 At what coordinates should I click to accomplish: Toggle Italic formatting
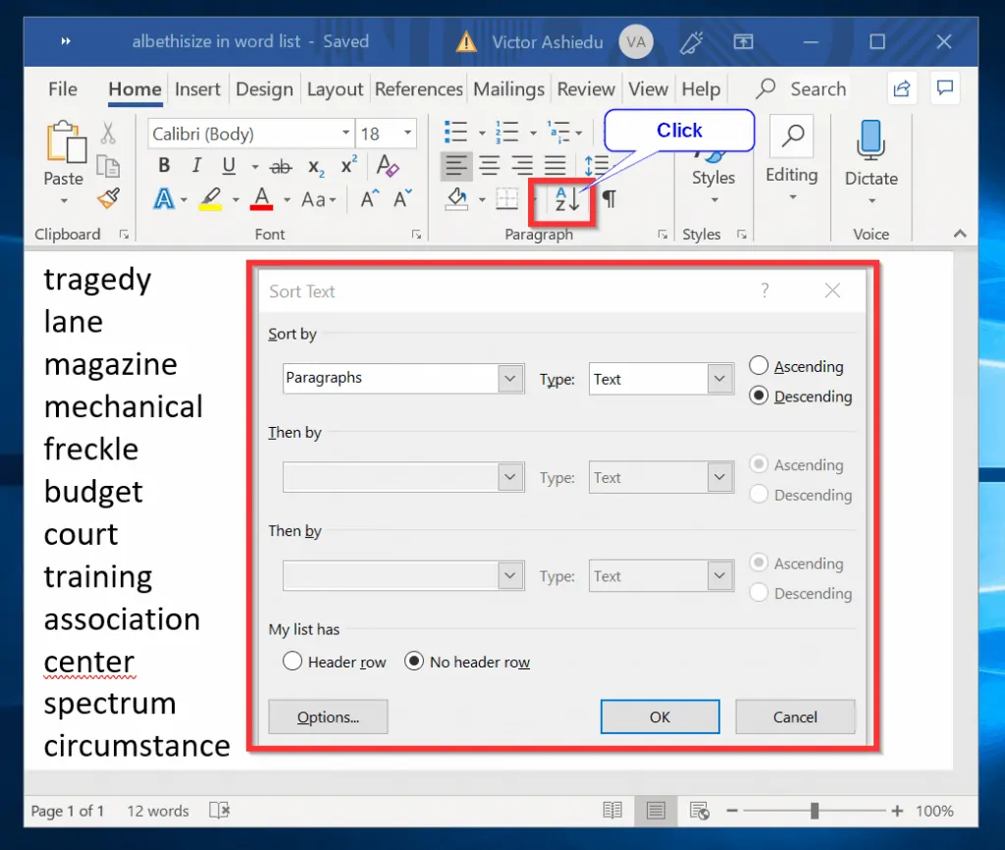(x=196, y=166)
